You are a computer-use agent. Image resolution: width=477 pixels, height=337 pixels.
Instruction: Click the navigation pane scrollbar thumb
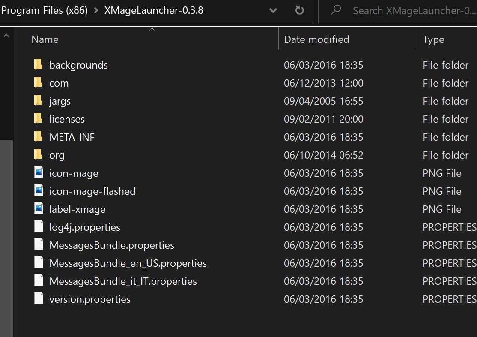point(6,238)
